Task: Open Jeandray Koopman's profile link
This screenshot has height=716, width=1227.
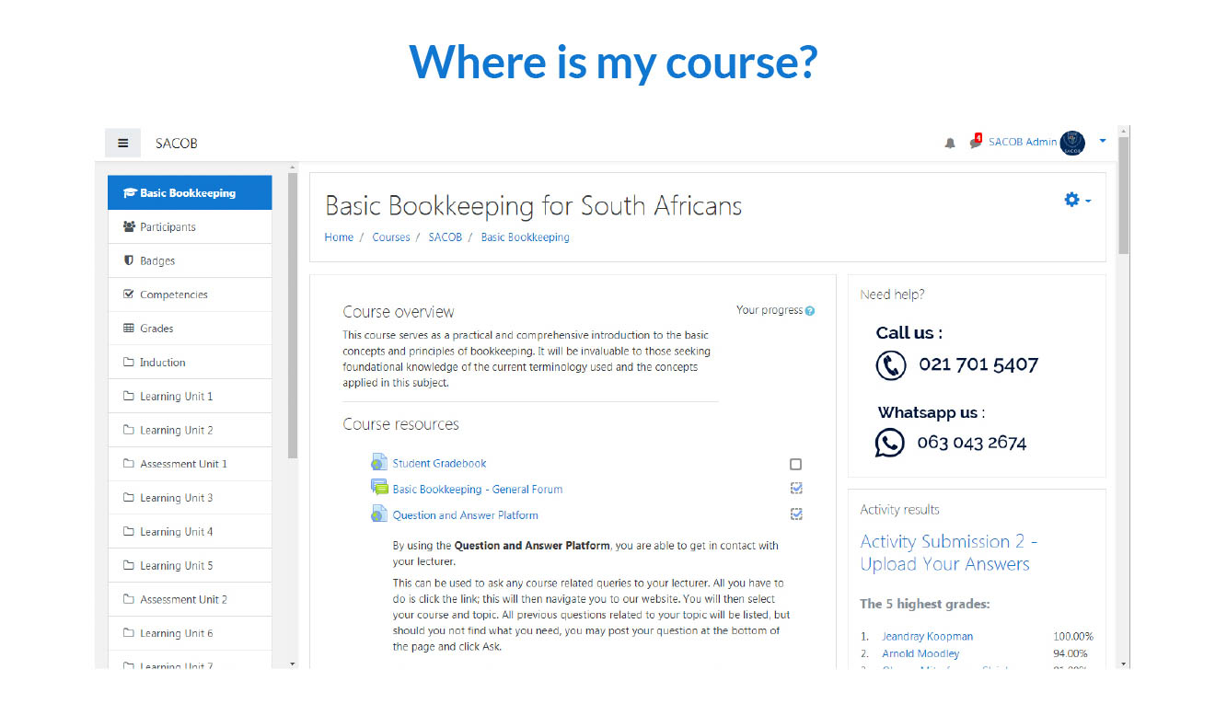Action: click(927, 636)
